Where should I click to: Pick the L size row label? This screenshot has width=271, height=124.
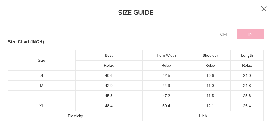[x=41, y=96]
